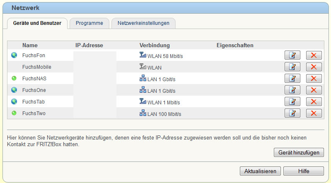Select the Geräte und Benutzer tab

tap(37, 23)
